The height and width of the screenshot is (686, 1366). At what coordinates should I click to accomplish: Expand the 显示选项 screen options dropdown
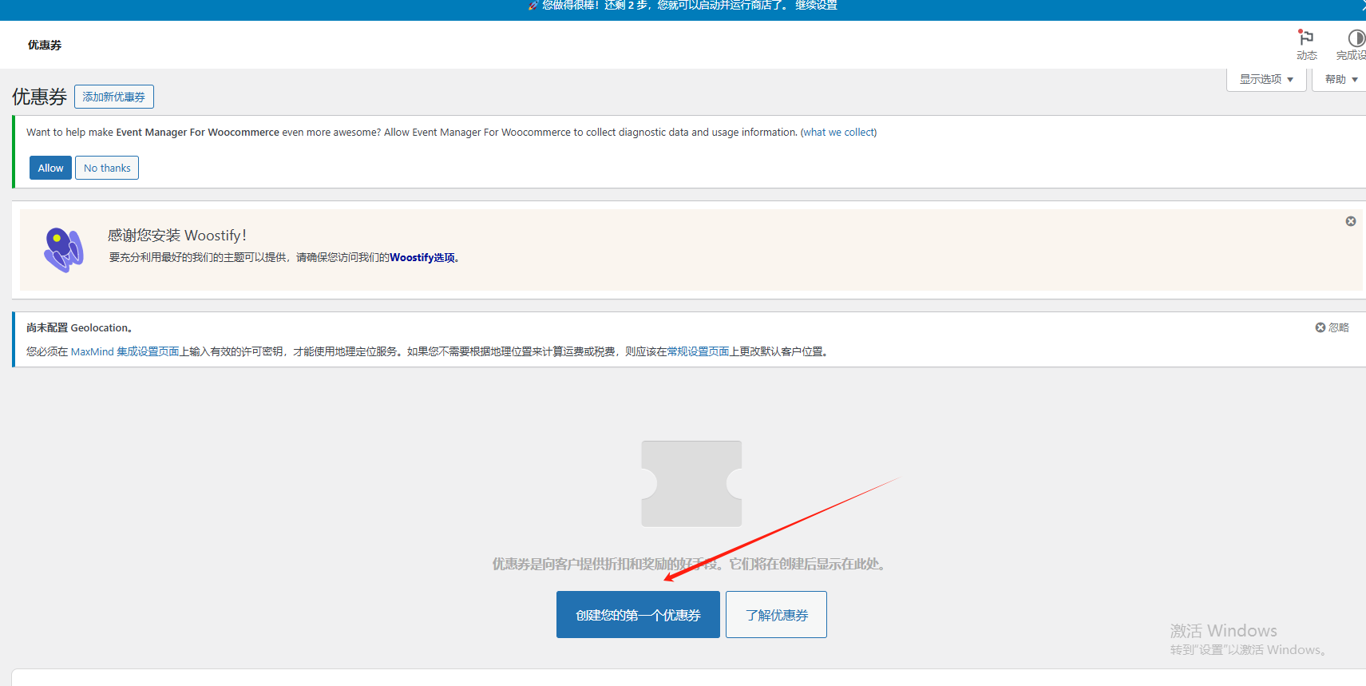coord(1266,79)
